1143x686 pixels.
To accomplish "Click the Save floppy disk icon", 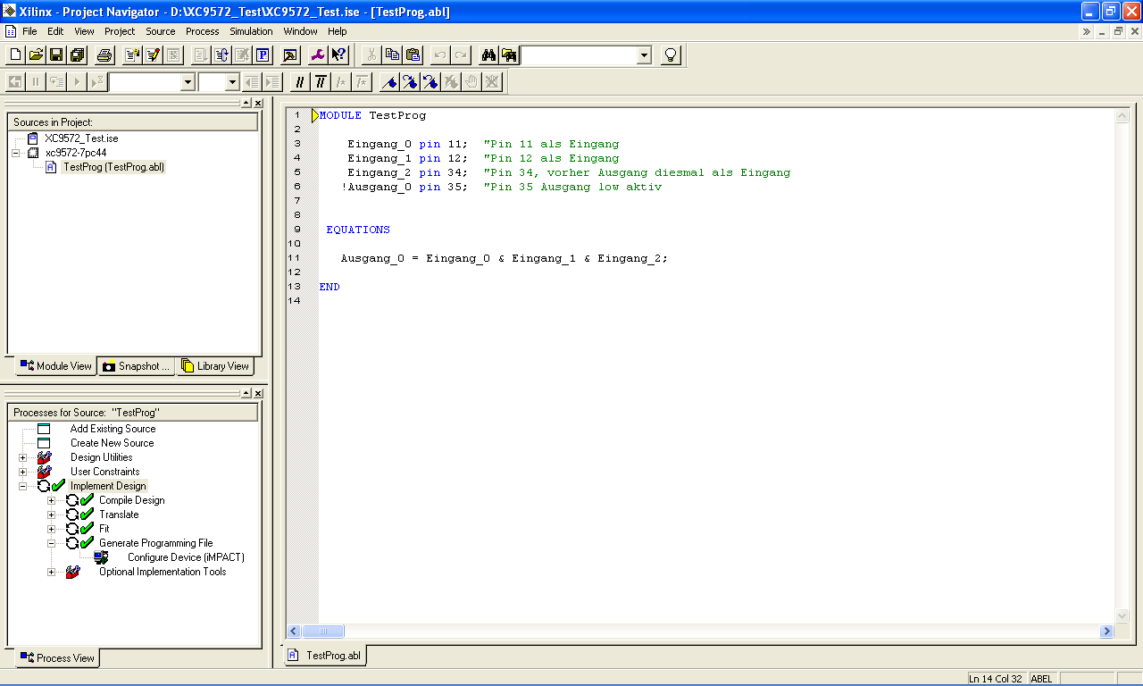I will click(56, 55).
